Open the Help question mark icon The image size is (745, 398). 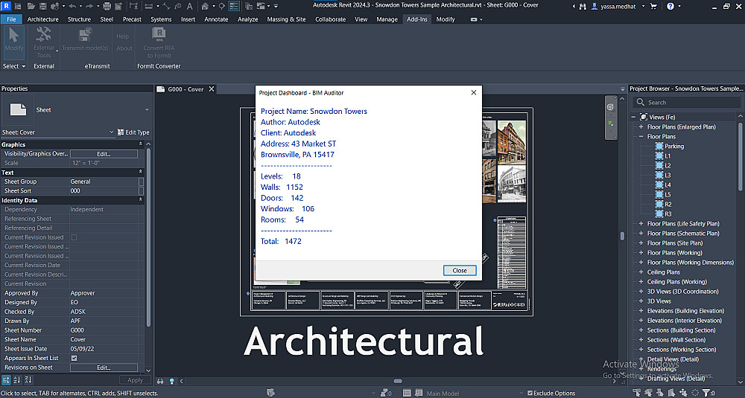tap(670, 6)
